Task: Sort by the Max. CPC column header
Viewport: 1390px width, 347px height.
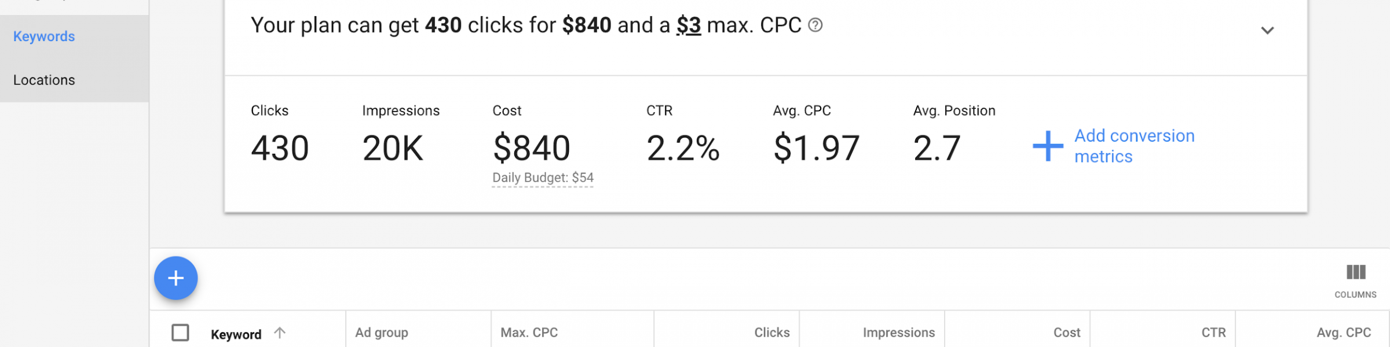Action: click(x=529, y=333)
